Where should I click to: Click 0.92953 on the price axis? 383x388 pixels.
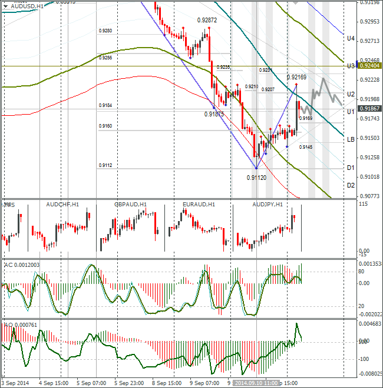[x=369, y=22]
